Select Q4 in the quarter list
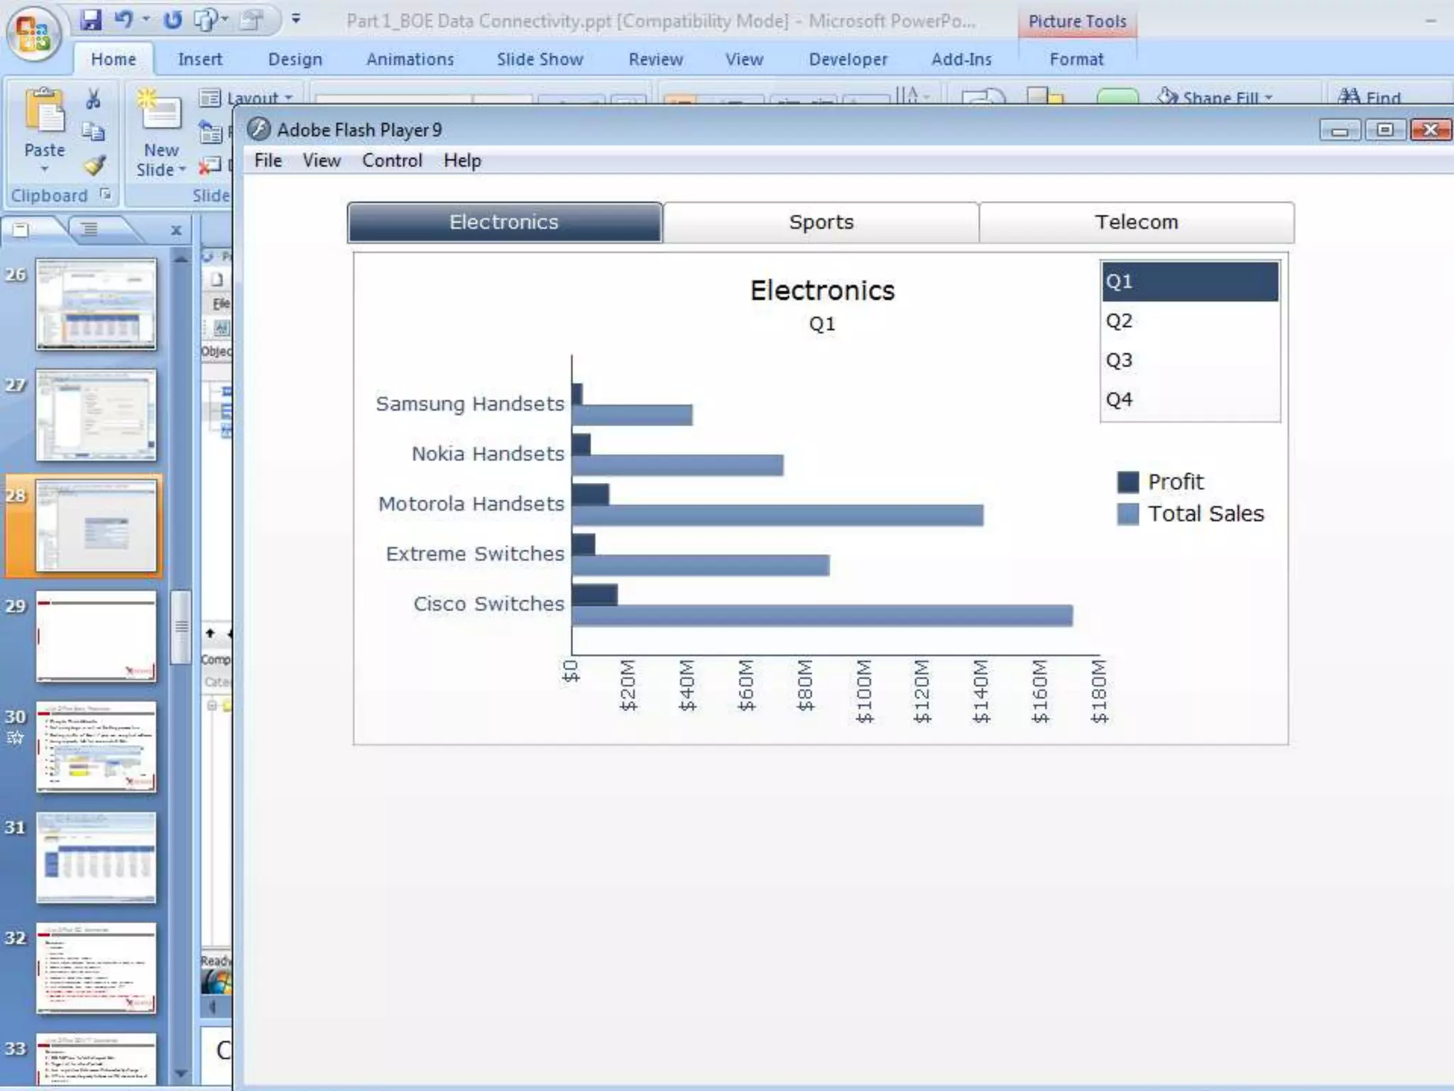Image resolution: width=1454 pixels, height=1091 pixels. click(1190, 399)
